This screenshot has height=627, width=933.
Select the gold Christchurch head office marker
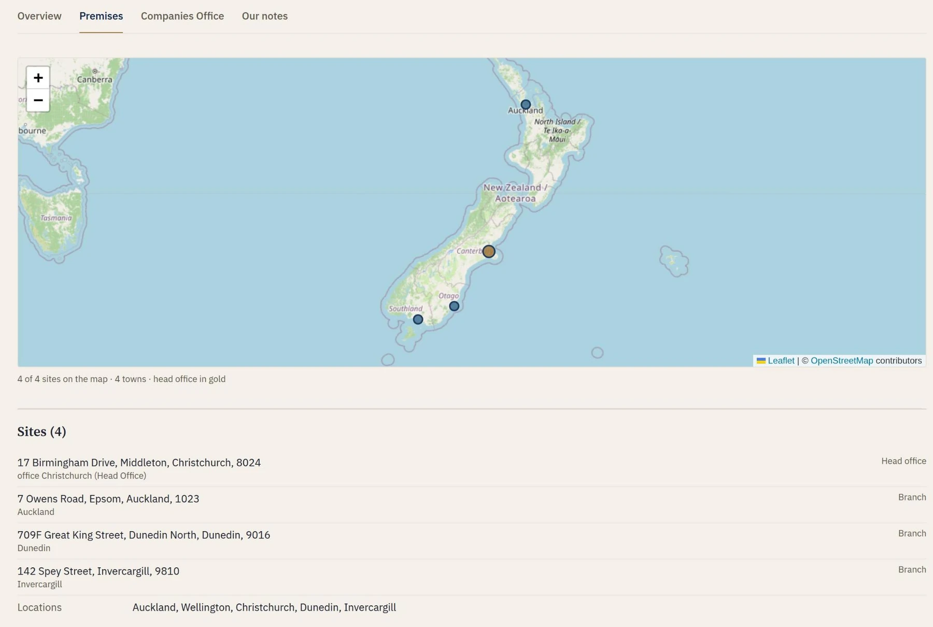489,252
